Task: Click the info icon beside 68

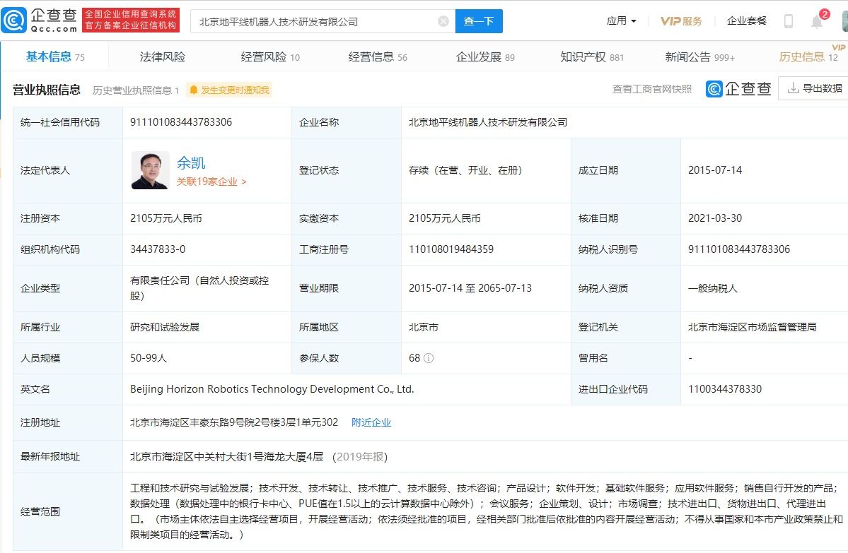Action: [x=429, y=358]
